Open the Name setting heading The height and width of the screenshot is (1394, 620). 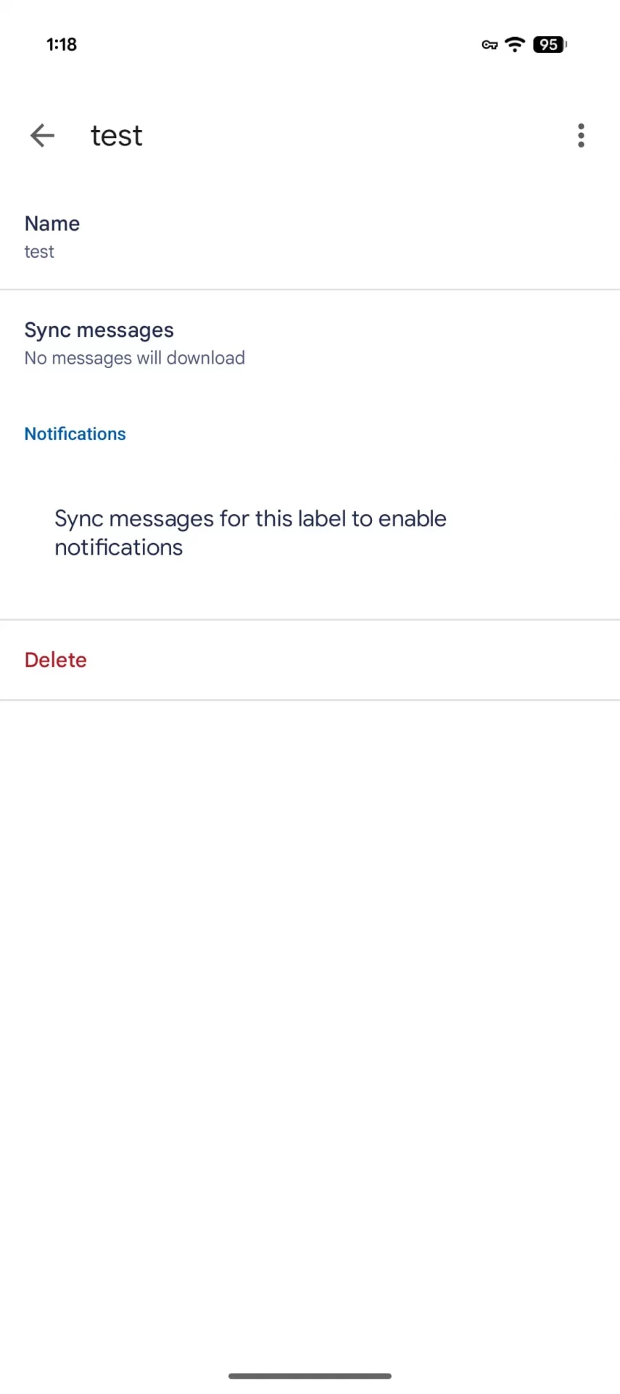click(52, 224)
